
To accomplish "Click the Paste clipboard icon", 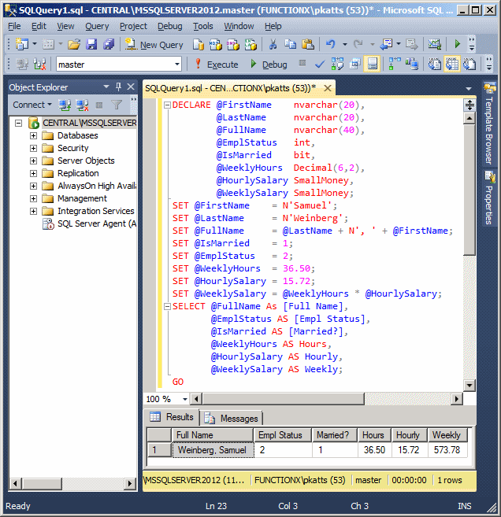I will click(308, 44).
